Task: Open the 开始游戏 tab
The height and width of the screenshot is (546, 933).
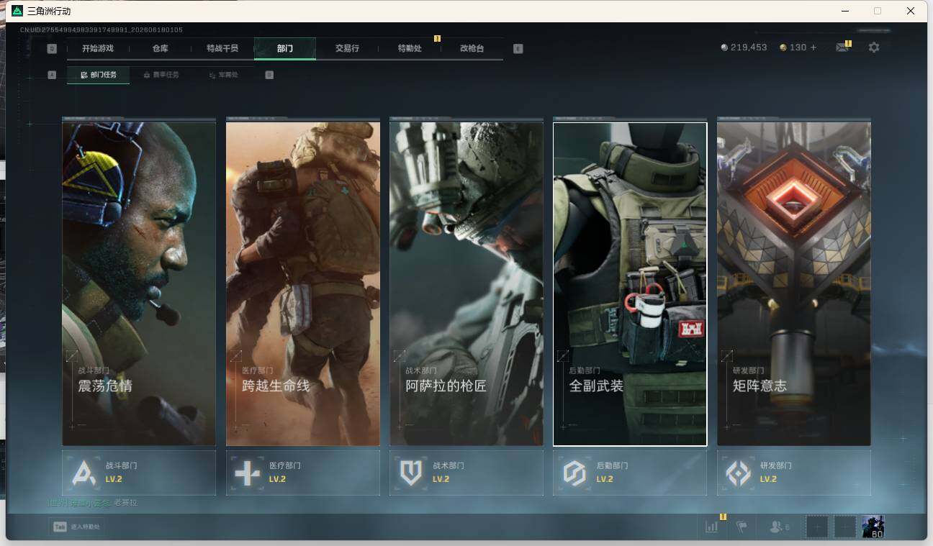Action: 97,48
